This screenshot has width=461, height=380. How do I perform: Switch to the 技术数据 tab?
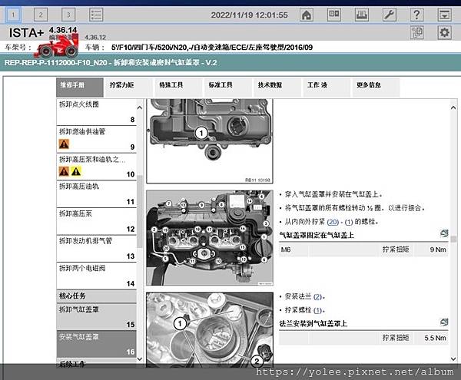277,87
